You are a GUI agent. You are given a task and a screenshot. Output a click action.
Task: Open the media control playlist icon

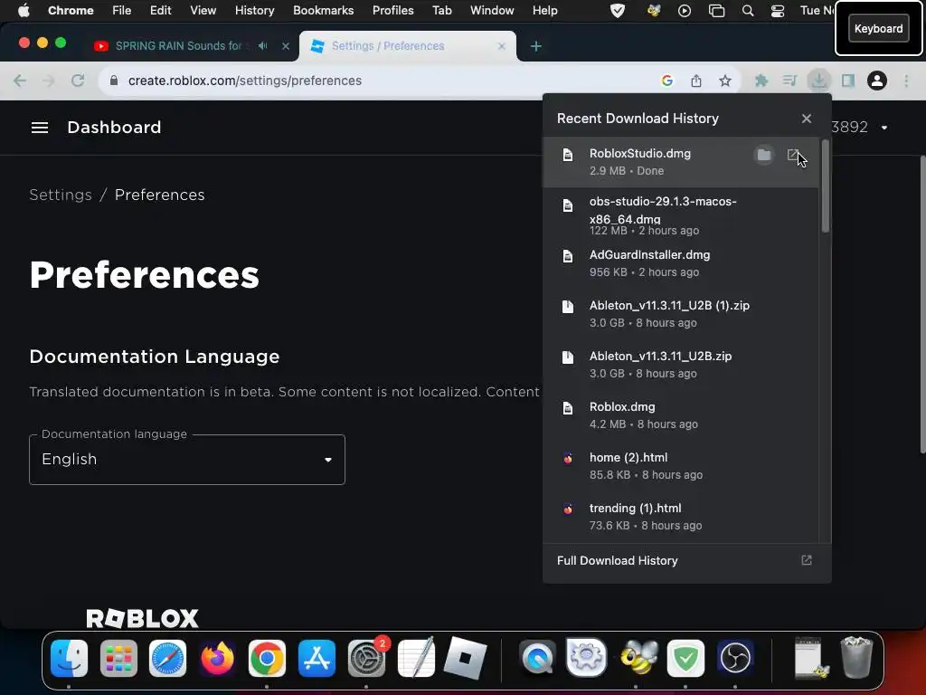coord(789,81)
